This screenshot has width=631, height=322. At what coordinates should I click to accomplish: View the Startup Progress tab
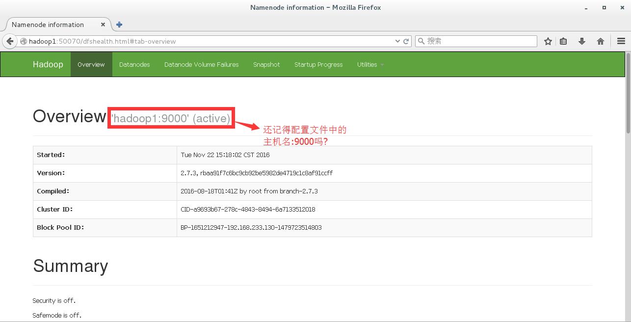(x=318, y=64)
